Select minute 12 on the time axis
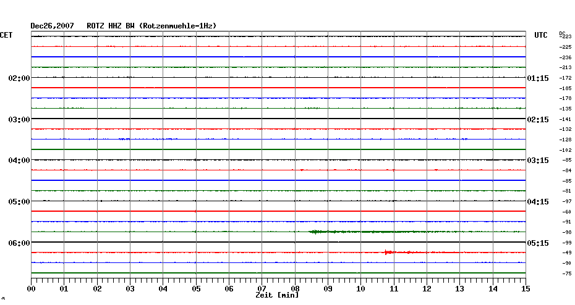Screen dimensions: 575x305 coord(427,288)
